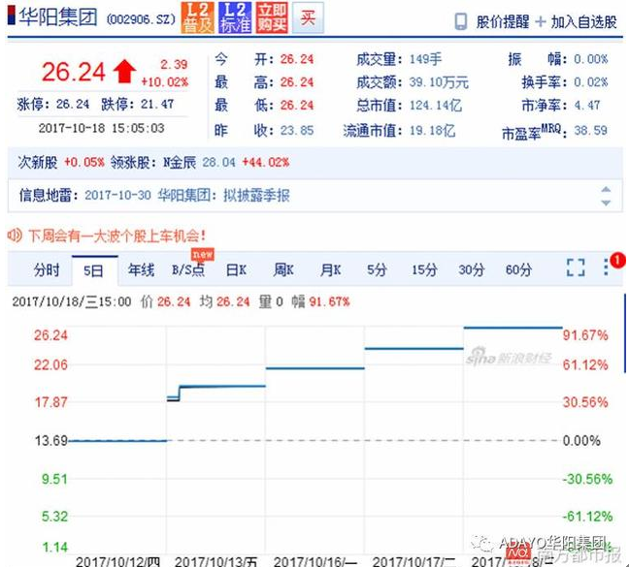Switch to the 月K chart tab
629x567 pixels.
[x=331, y=269]
